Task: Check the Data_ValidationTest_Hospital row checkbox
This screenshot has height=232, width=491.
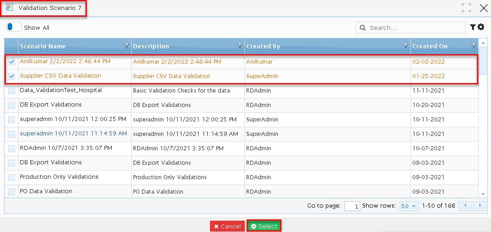Action: click(x=12, y=91)
